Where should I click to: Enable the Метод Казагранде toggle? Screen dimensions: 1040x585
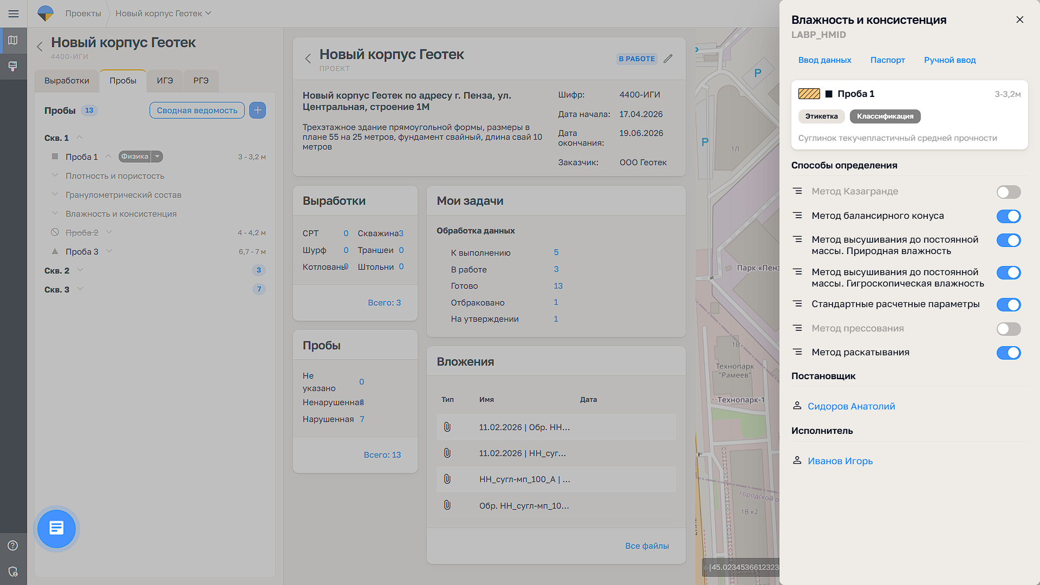1008,192
